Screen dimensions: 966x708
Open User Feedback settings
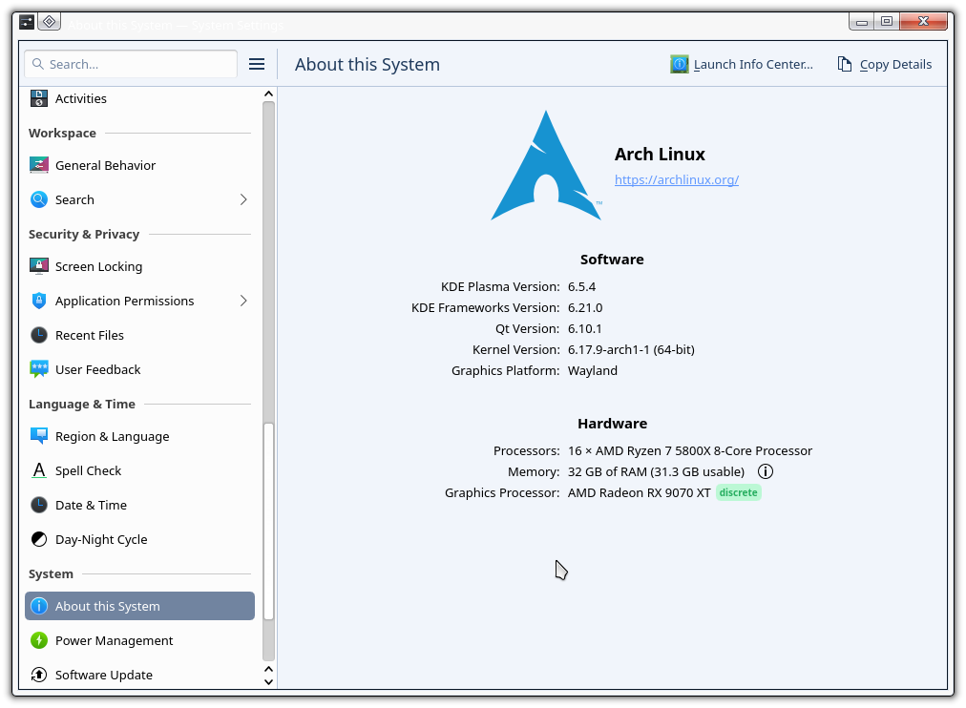140,369
